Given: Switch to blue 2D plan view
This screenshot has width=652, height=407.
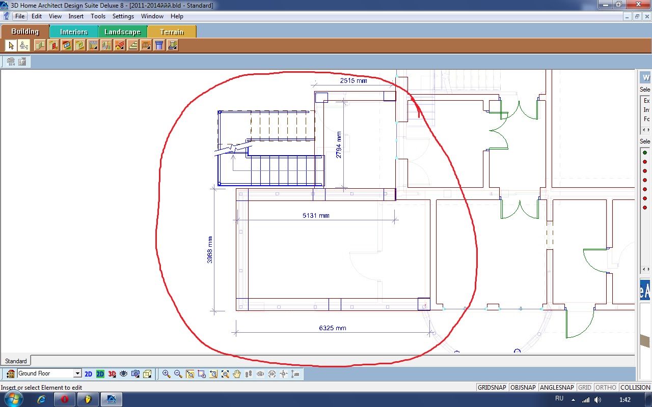Looking at the screenshot, I should [x=88, y=374].
